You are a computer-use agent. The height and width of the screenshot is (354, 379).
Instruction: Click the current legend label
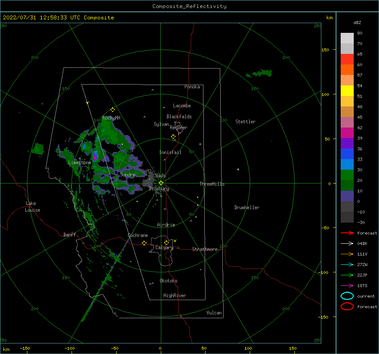pyautogui.click(x=366, y=296)
